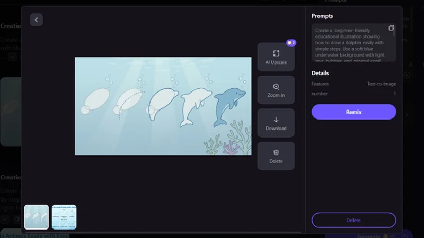424x238 pixels.
Task: Select the animals worksheet thumbnail
Action: click(64, 217)
